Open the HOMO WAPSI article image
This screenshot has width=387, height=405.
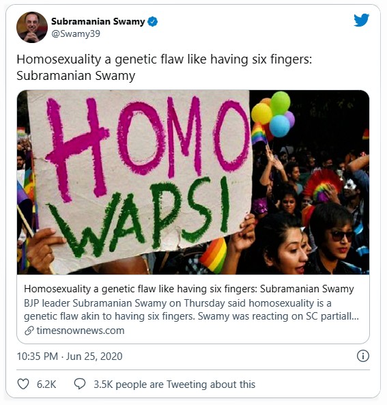click(x=193, y=182)
